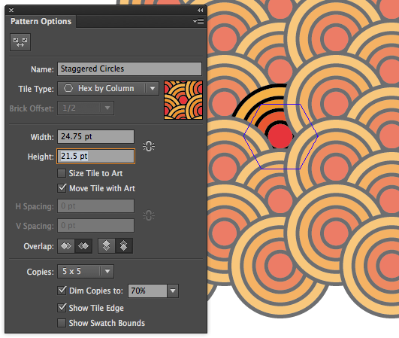Open the disabled Brick Offset dropdown
399x338 pixels.
pyautogui.click(x=86, y=108)
